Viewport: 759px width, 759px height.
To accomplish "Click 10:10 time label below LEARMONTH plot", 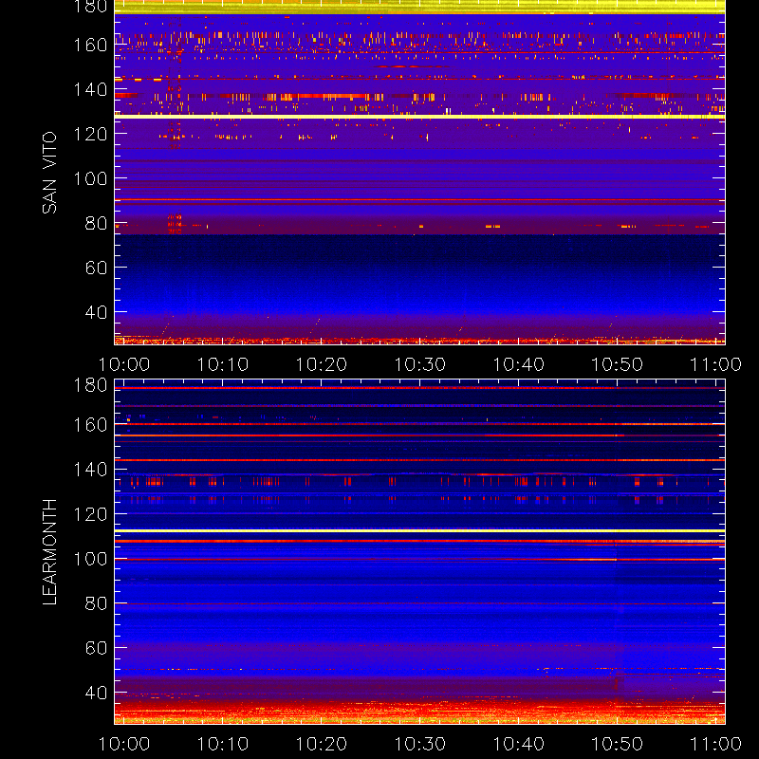I will [x=223, y=744].
